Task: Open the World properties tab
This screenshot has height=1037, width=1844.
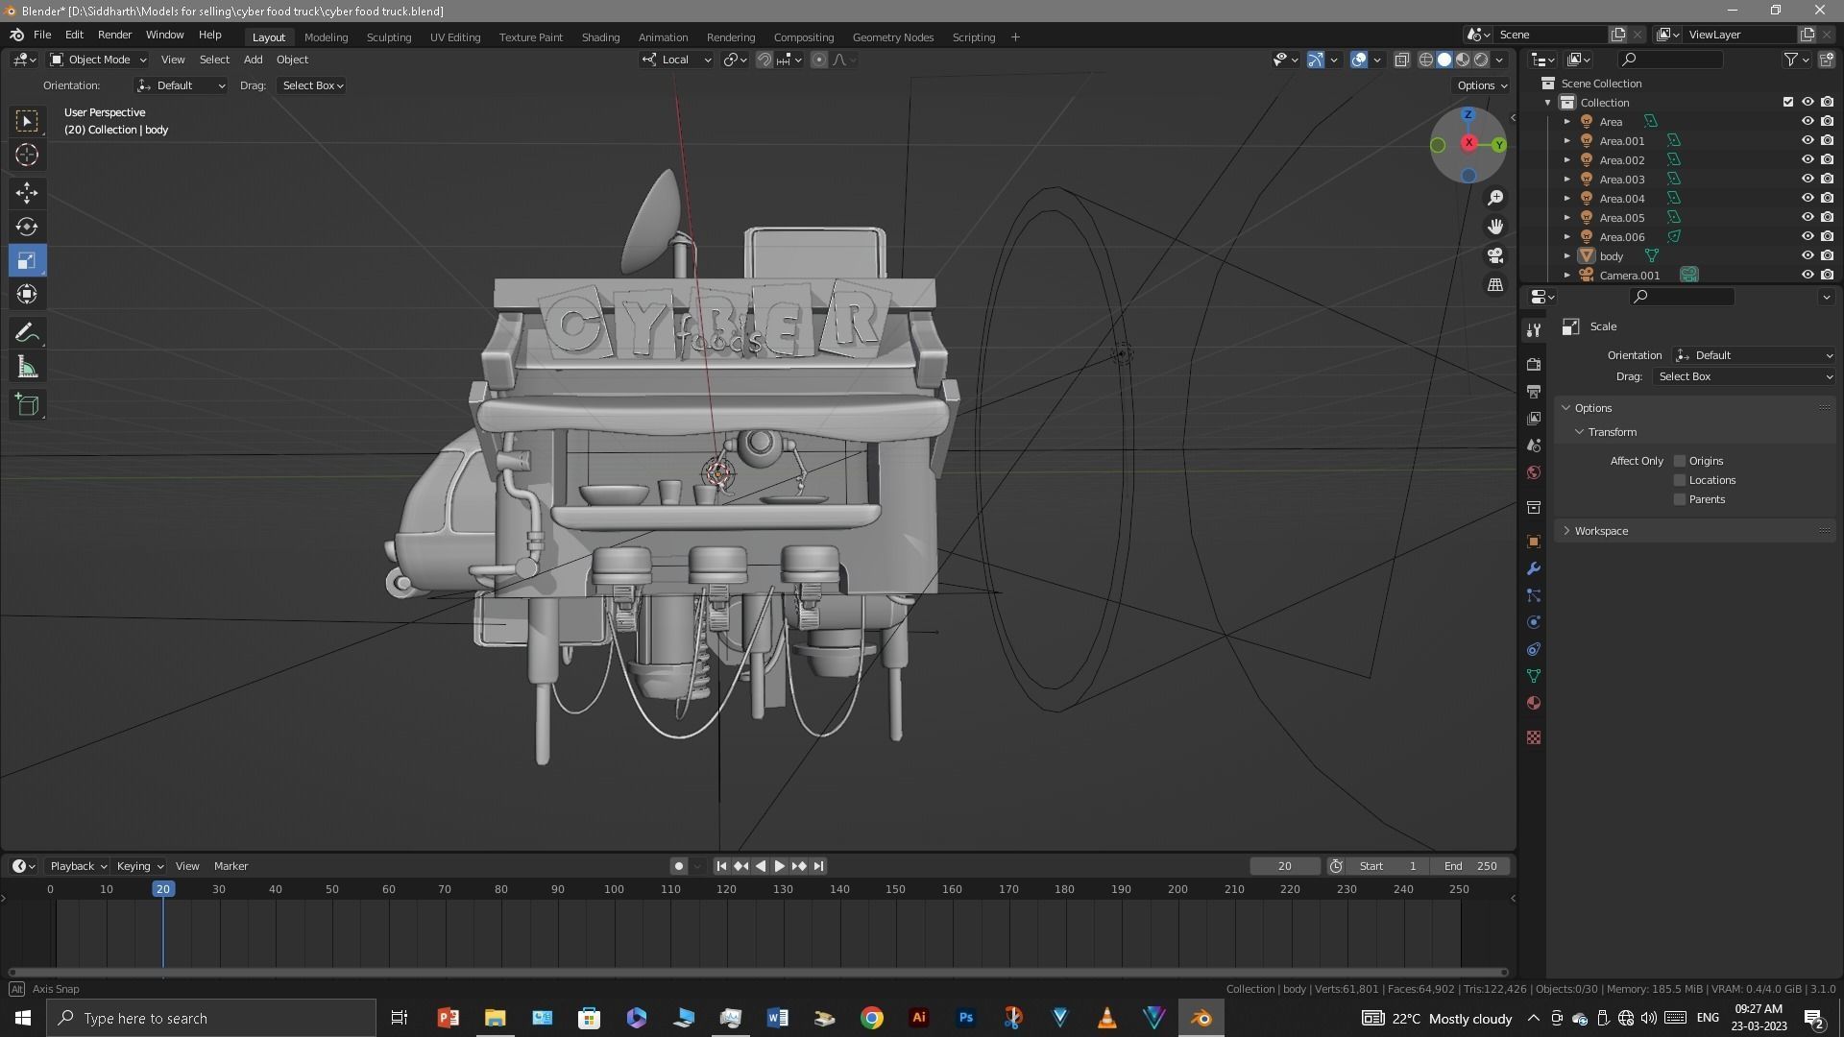Action: (1534, 472)
